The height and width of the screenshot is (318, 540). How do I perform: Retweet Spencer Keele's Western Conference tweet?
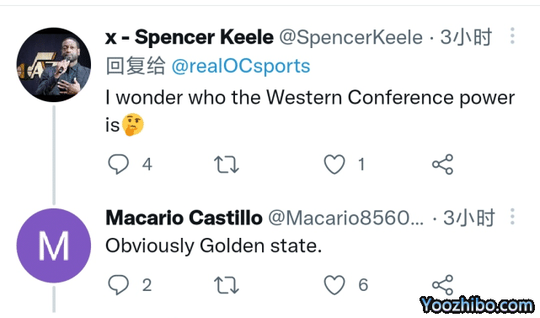click(227, 164)
